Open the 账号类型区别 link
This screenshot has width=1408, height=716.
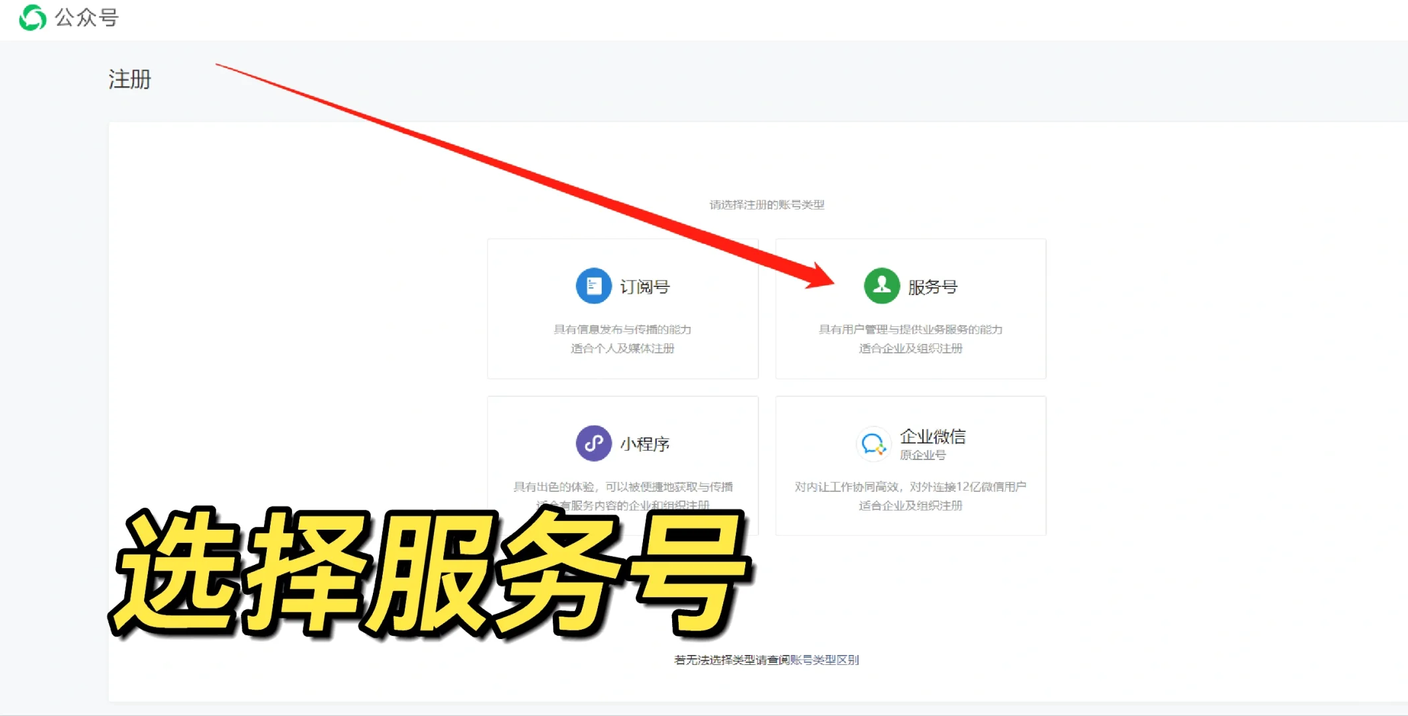coord(824,660)
